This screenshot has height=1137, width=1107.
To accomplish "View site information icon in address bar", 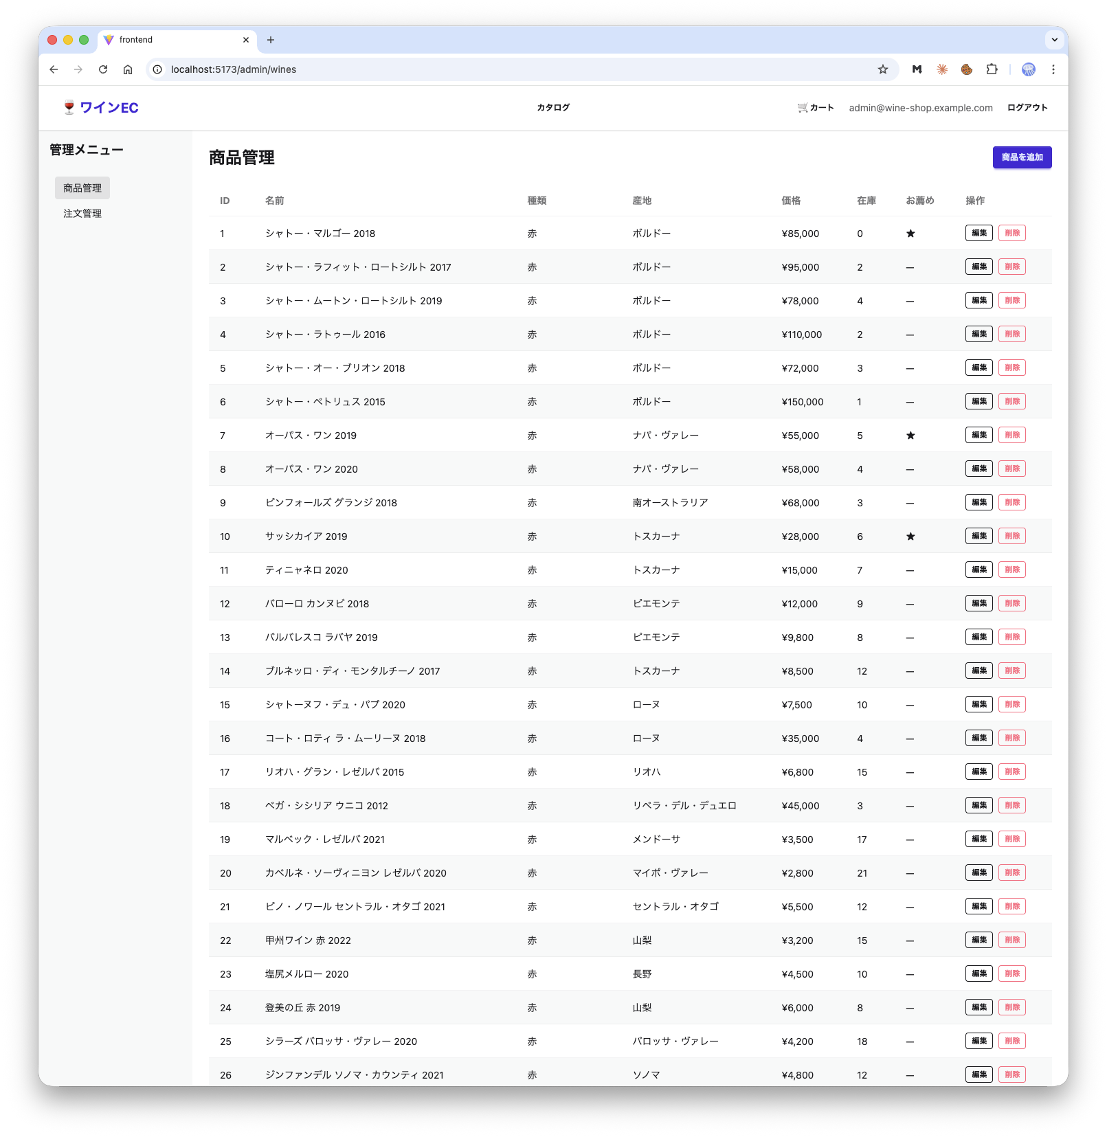I will [157, 69].
